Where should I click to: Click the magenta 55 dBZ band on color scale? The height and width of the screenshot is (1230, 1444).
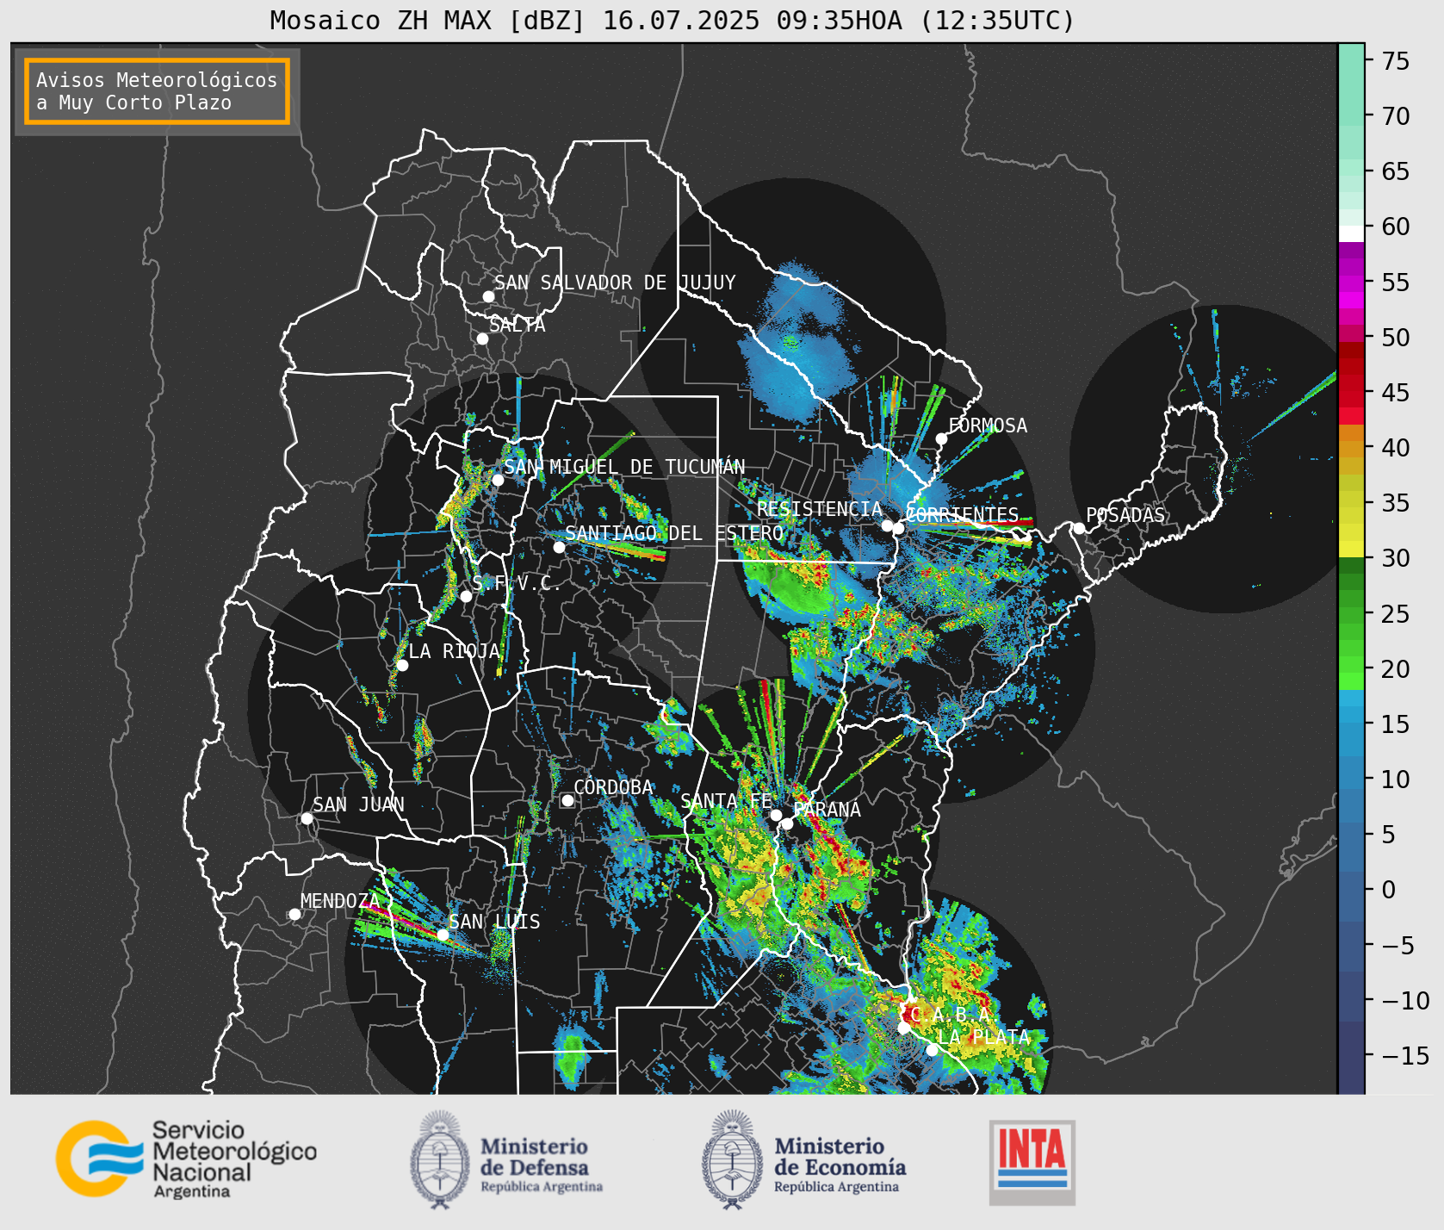click(1351, 282)
